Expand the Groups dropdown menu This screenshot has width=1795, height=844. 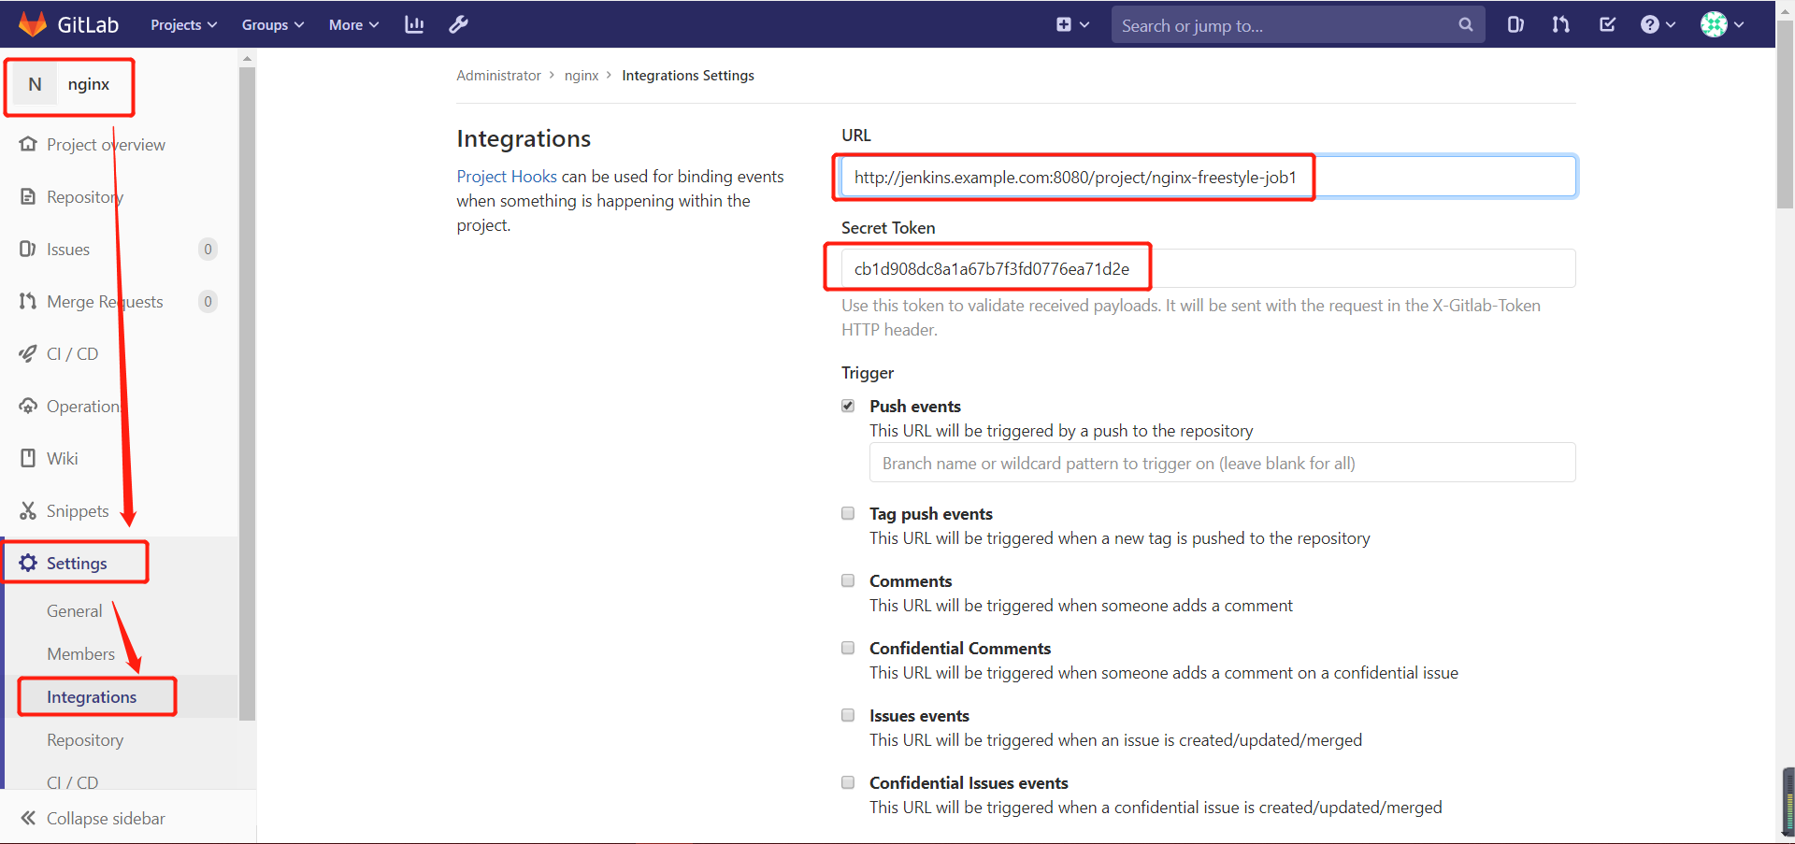pyautogui.click(x=273, y=25)
